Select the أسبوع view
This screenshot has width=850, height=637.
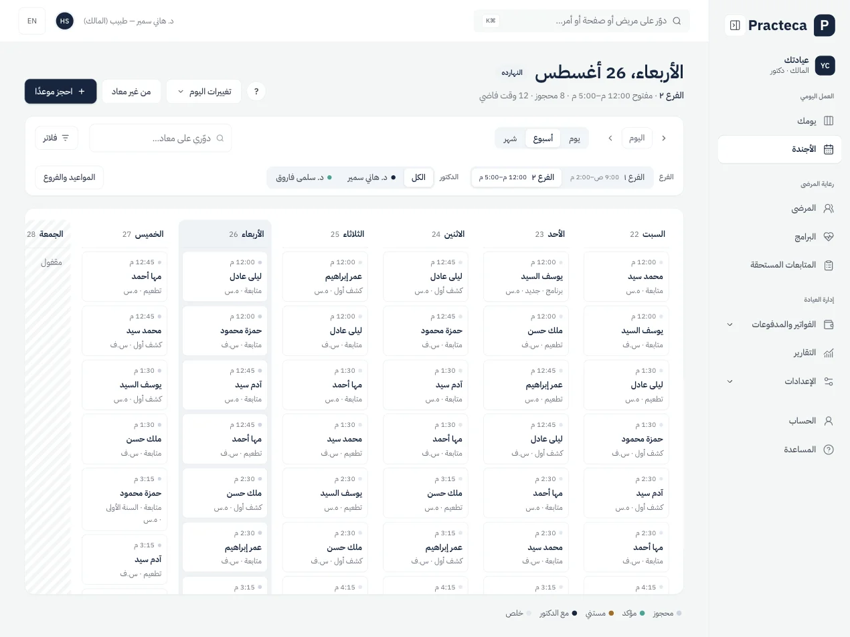543,139
